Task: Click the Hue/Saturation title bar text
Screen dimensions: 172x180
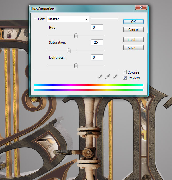Action: [x=42, y=9]
